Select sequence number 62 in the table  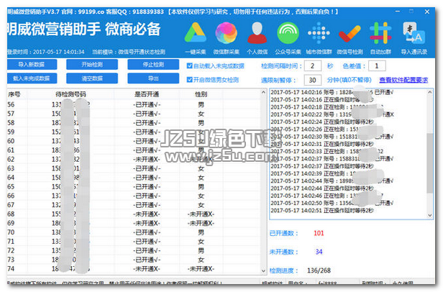point(12,159)
